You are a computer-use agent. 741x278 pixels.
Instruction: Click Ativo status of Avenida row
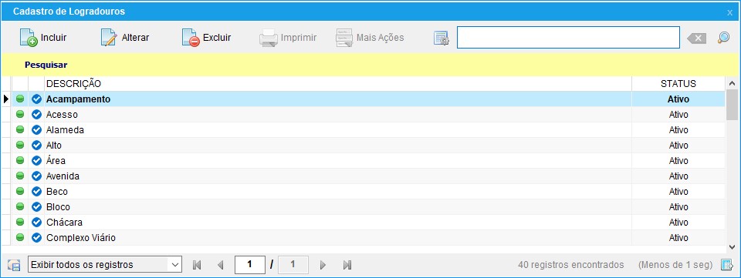pos(678,176)
